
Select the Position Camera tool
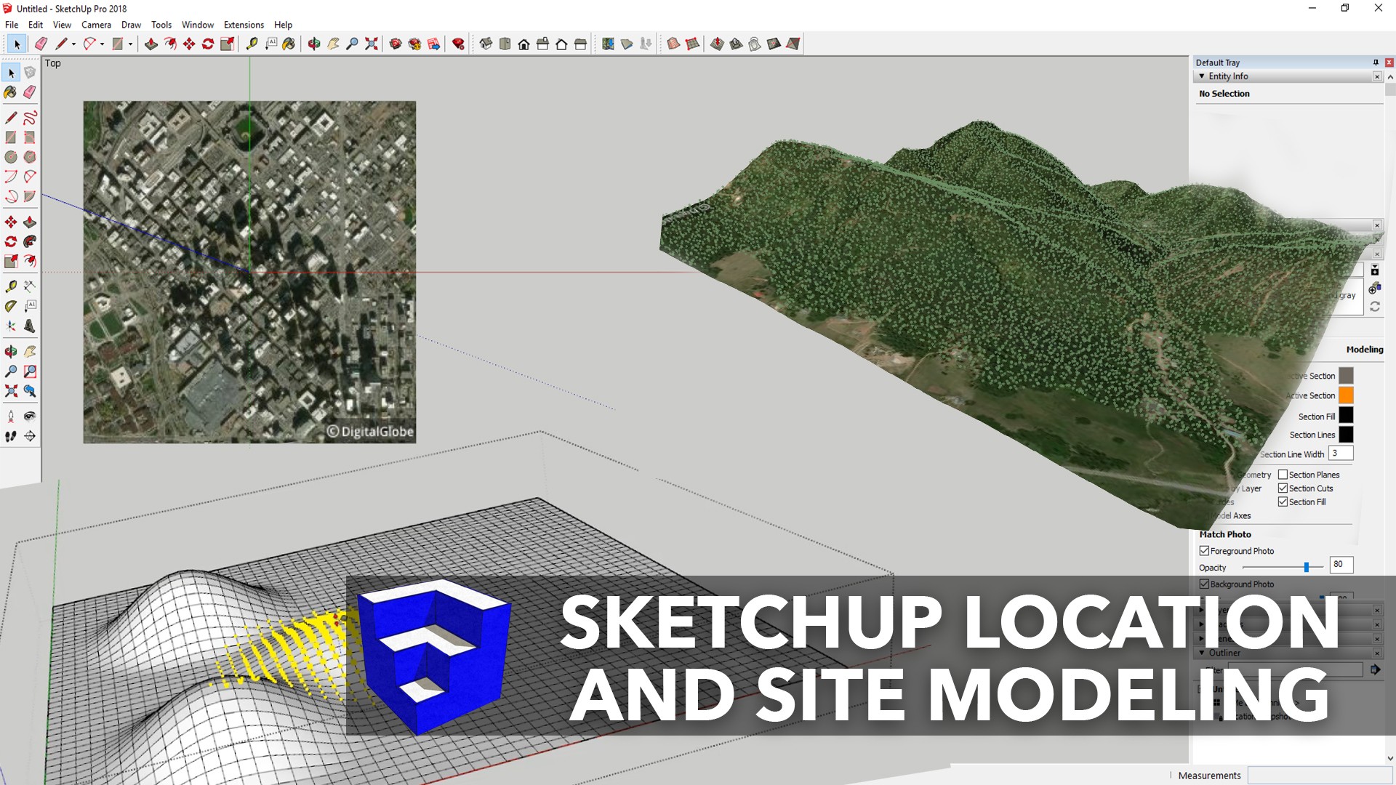pos(11,416)
